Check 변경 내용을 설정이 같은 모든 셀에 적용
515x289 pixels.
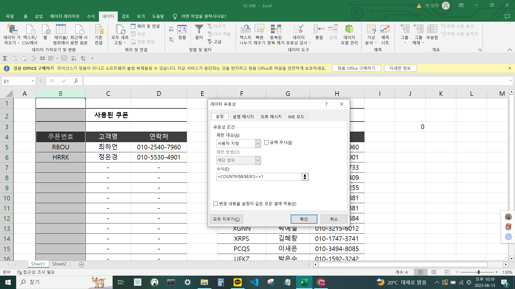pos(215,204)
